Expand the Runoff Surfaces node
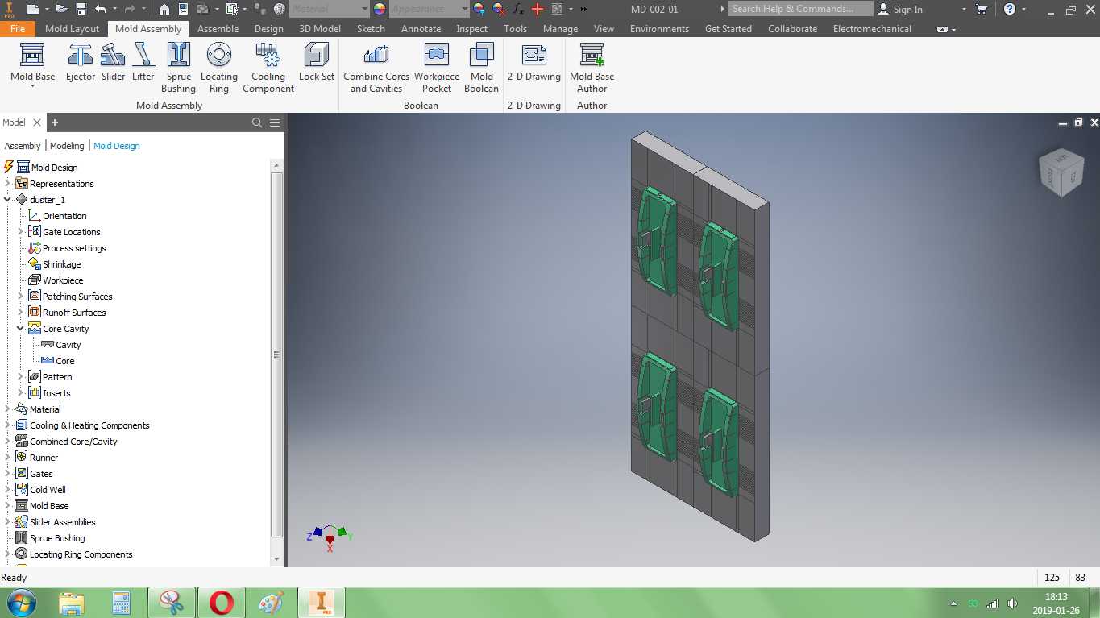Viewport: 1100px width, 618px height. (21, 313)
